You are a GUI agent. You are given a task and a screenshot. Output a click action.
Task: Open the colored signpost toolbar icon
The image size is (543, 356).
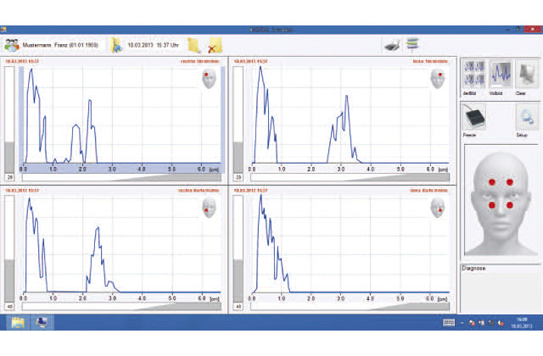click(412, 44)
